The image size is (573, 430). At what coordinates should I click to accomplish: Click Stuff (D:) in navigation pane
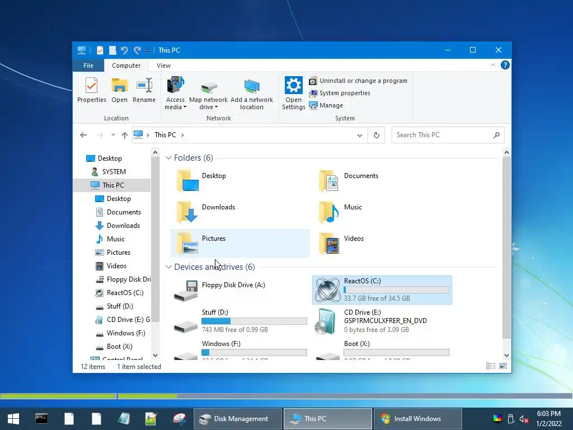120,306
